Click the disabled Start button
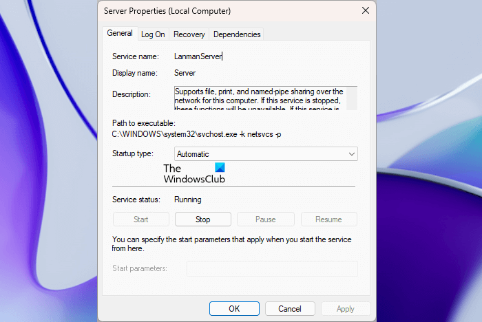 (x=140, y=219)
